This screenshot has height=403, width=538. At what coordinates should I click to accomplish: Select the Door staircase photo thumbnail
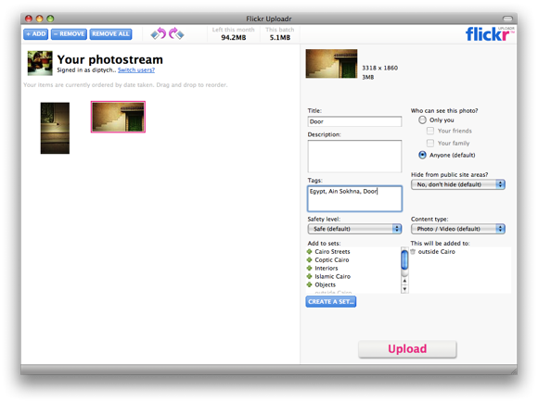tap(118, 117)
